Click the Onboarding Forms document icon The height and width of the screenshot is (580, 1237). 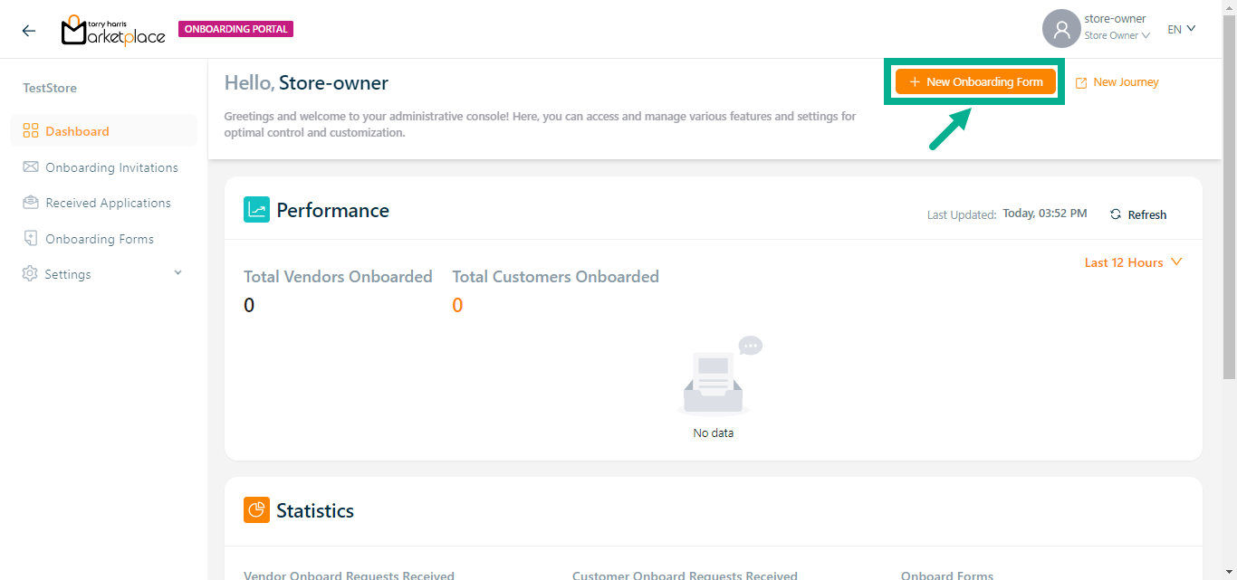(x=31, y=239)
